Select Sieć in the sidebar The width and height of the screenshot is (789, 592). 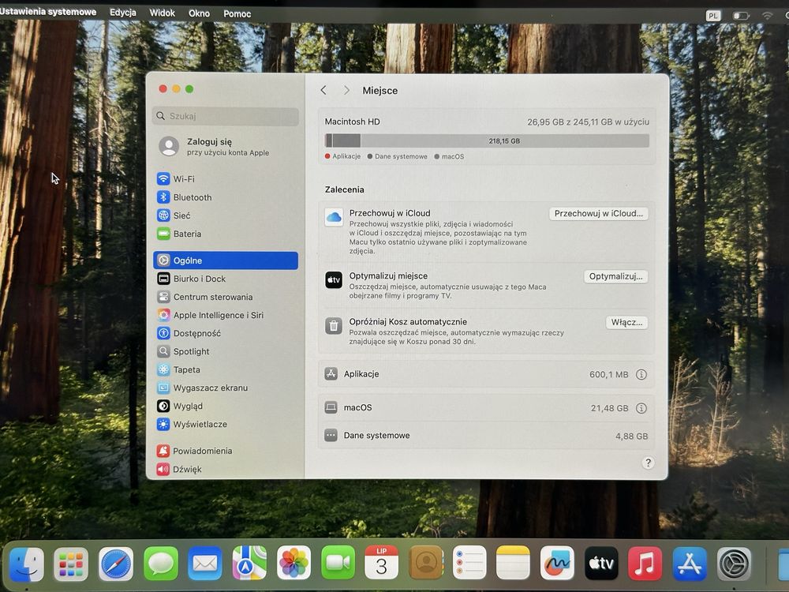[226, 215]
